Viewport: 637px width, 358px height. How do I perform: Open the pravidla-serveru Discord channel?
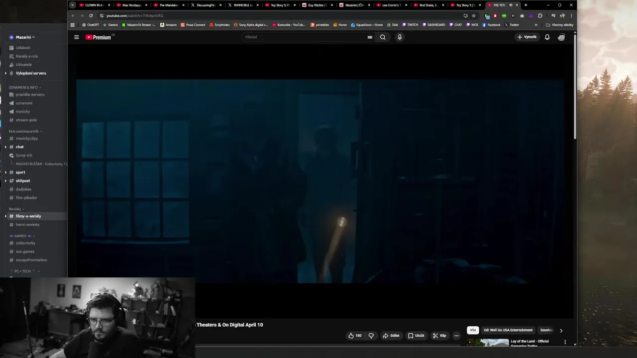pos(30,94)
